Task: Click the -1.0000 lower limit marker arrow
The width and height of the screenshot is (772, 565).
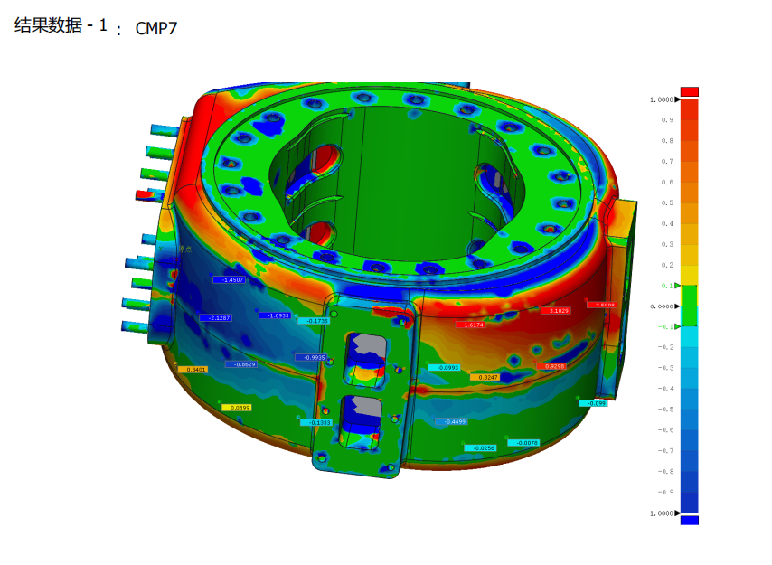Action: (x=677, y=513)
